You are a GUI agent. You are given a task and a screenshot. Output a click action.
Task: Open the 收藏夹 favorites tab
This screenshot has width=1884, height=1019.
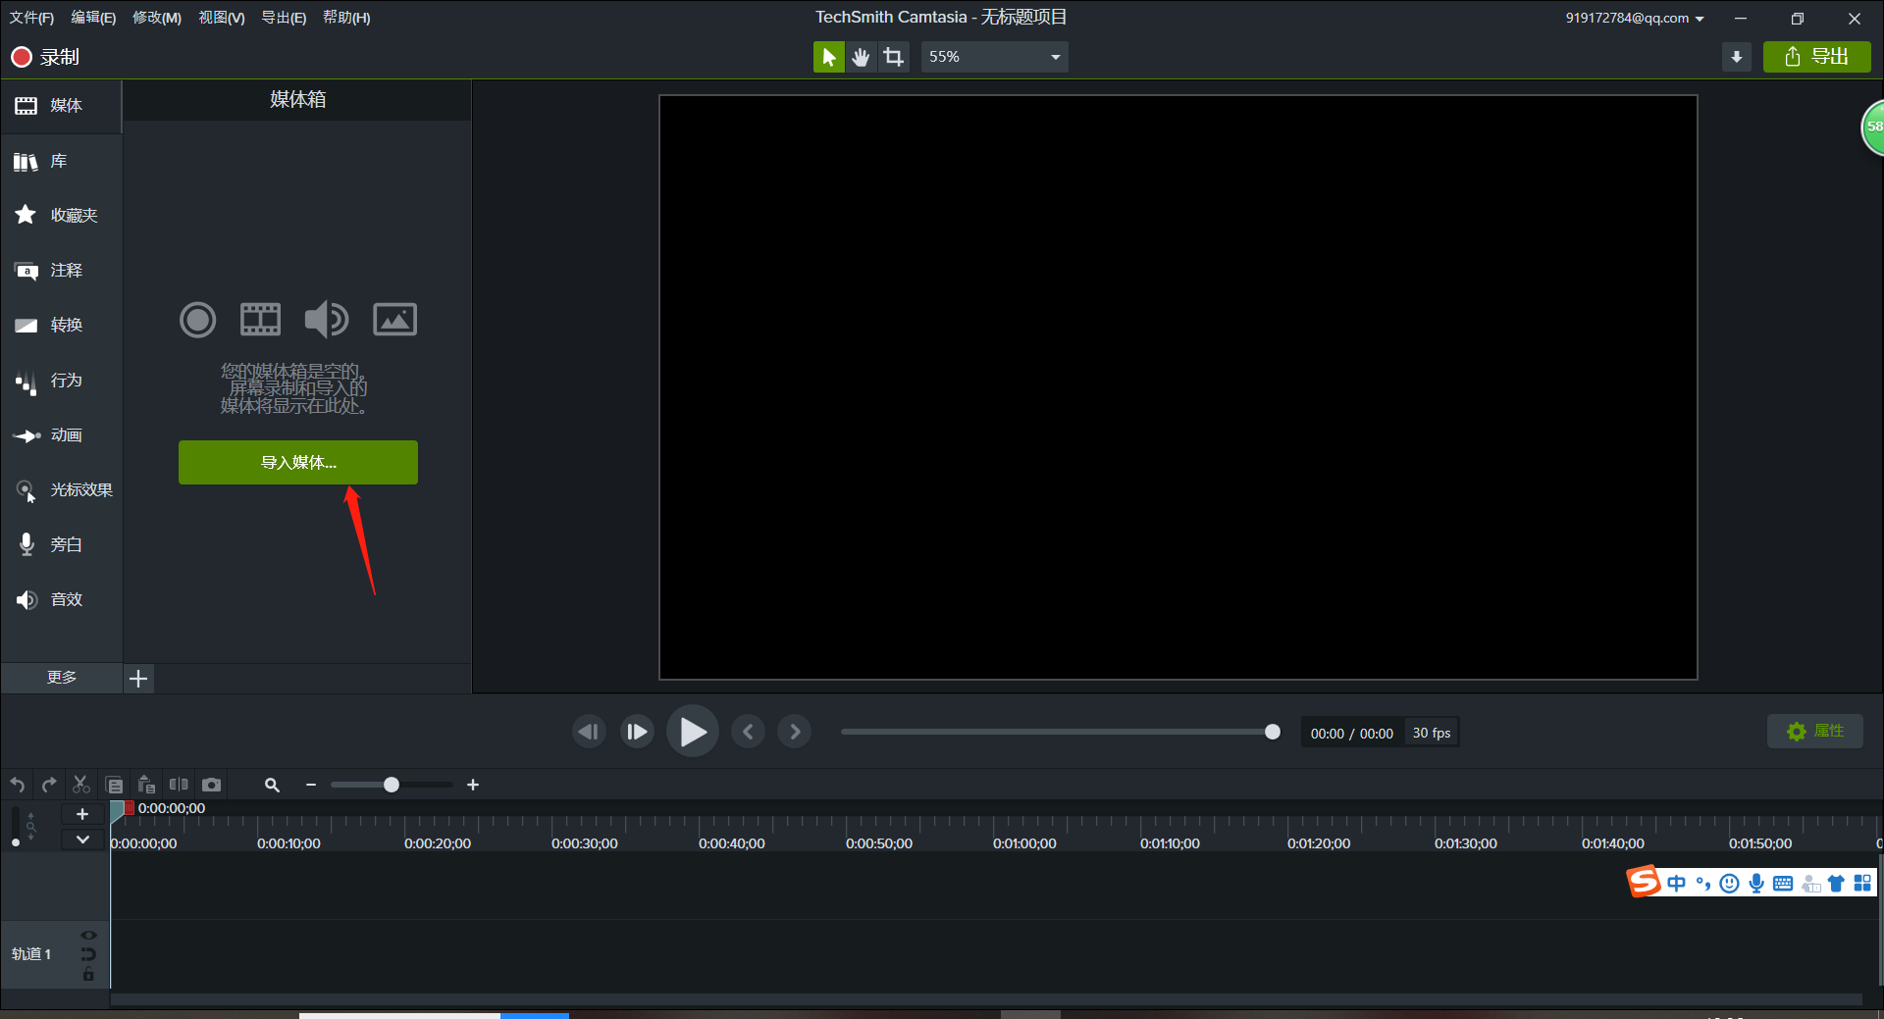(x=61, y=215)
